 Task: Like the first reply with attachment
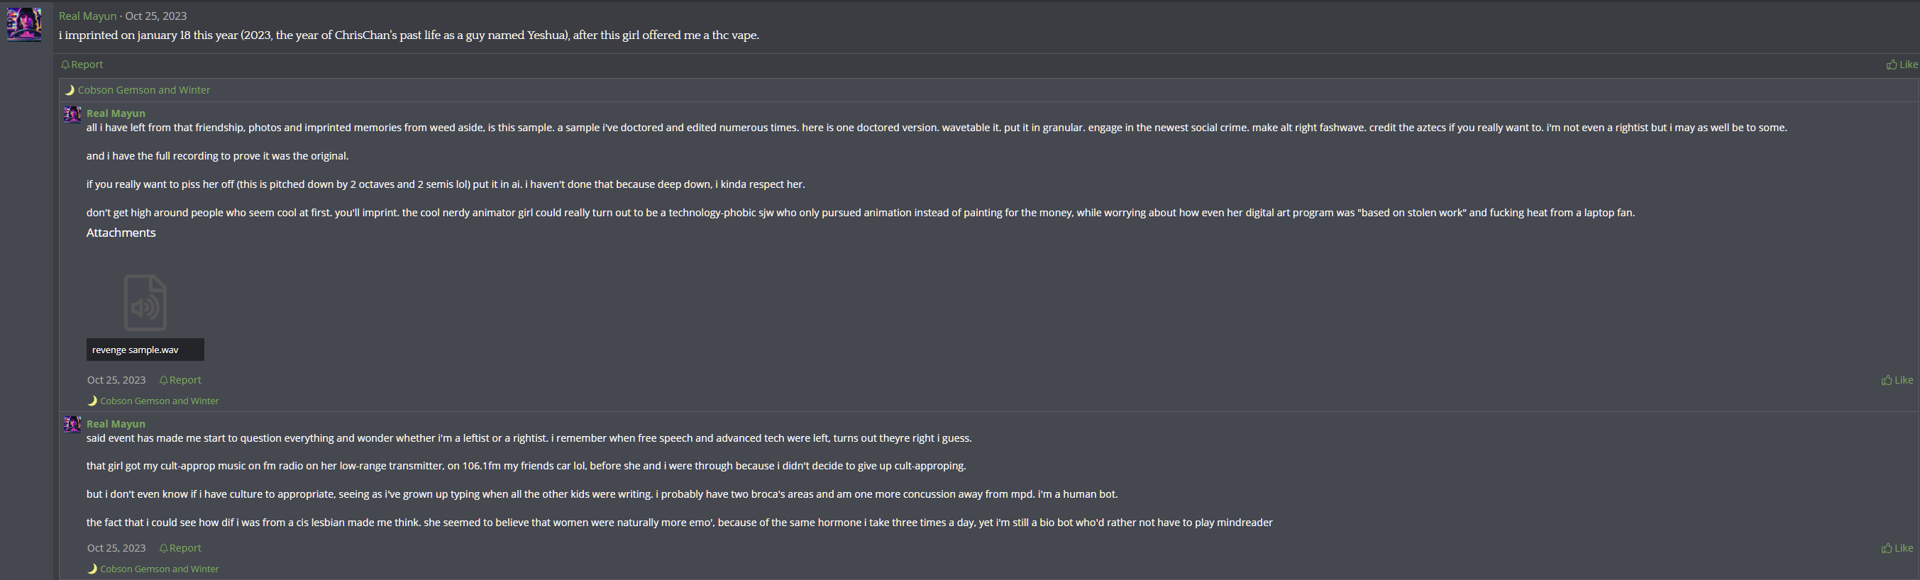coord(1897,380)
